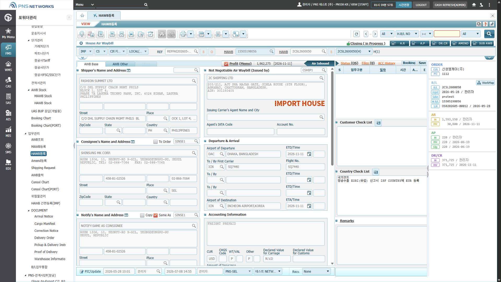Open the ACC History link
Viewport: 501px width, 282px height.
(x=386, y=63)
